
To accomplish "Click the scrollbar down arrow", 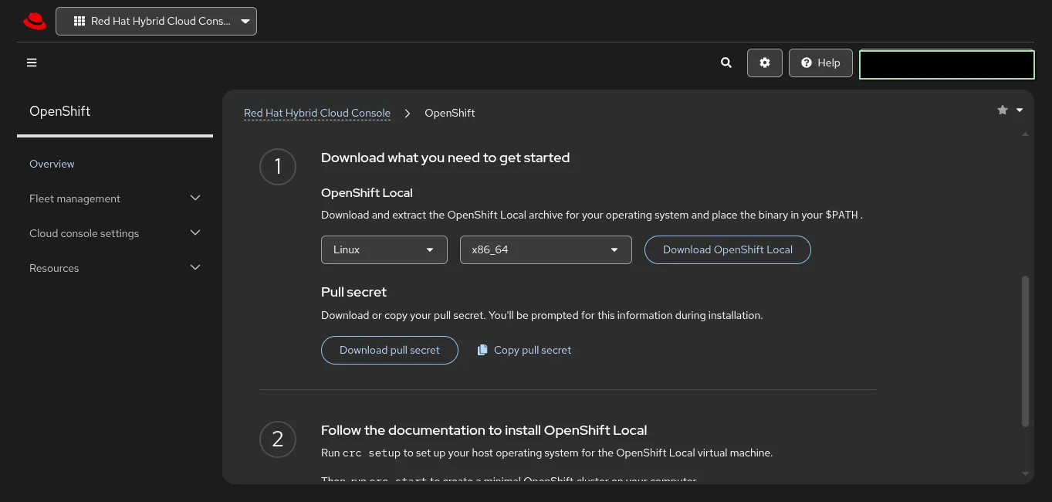I will pyautogui.click(x=1026, y=473).
